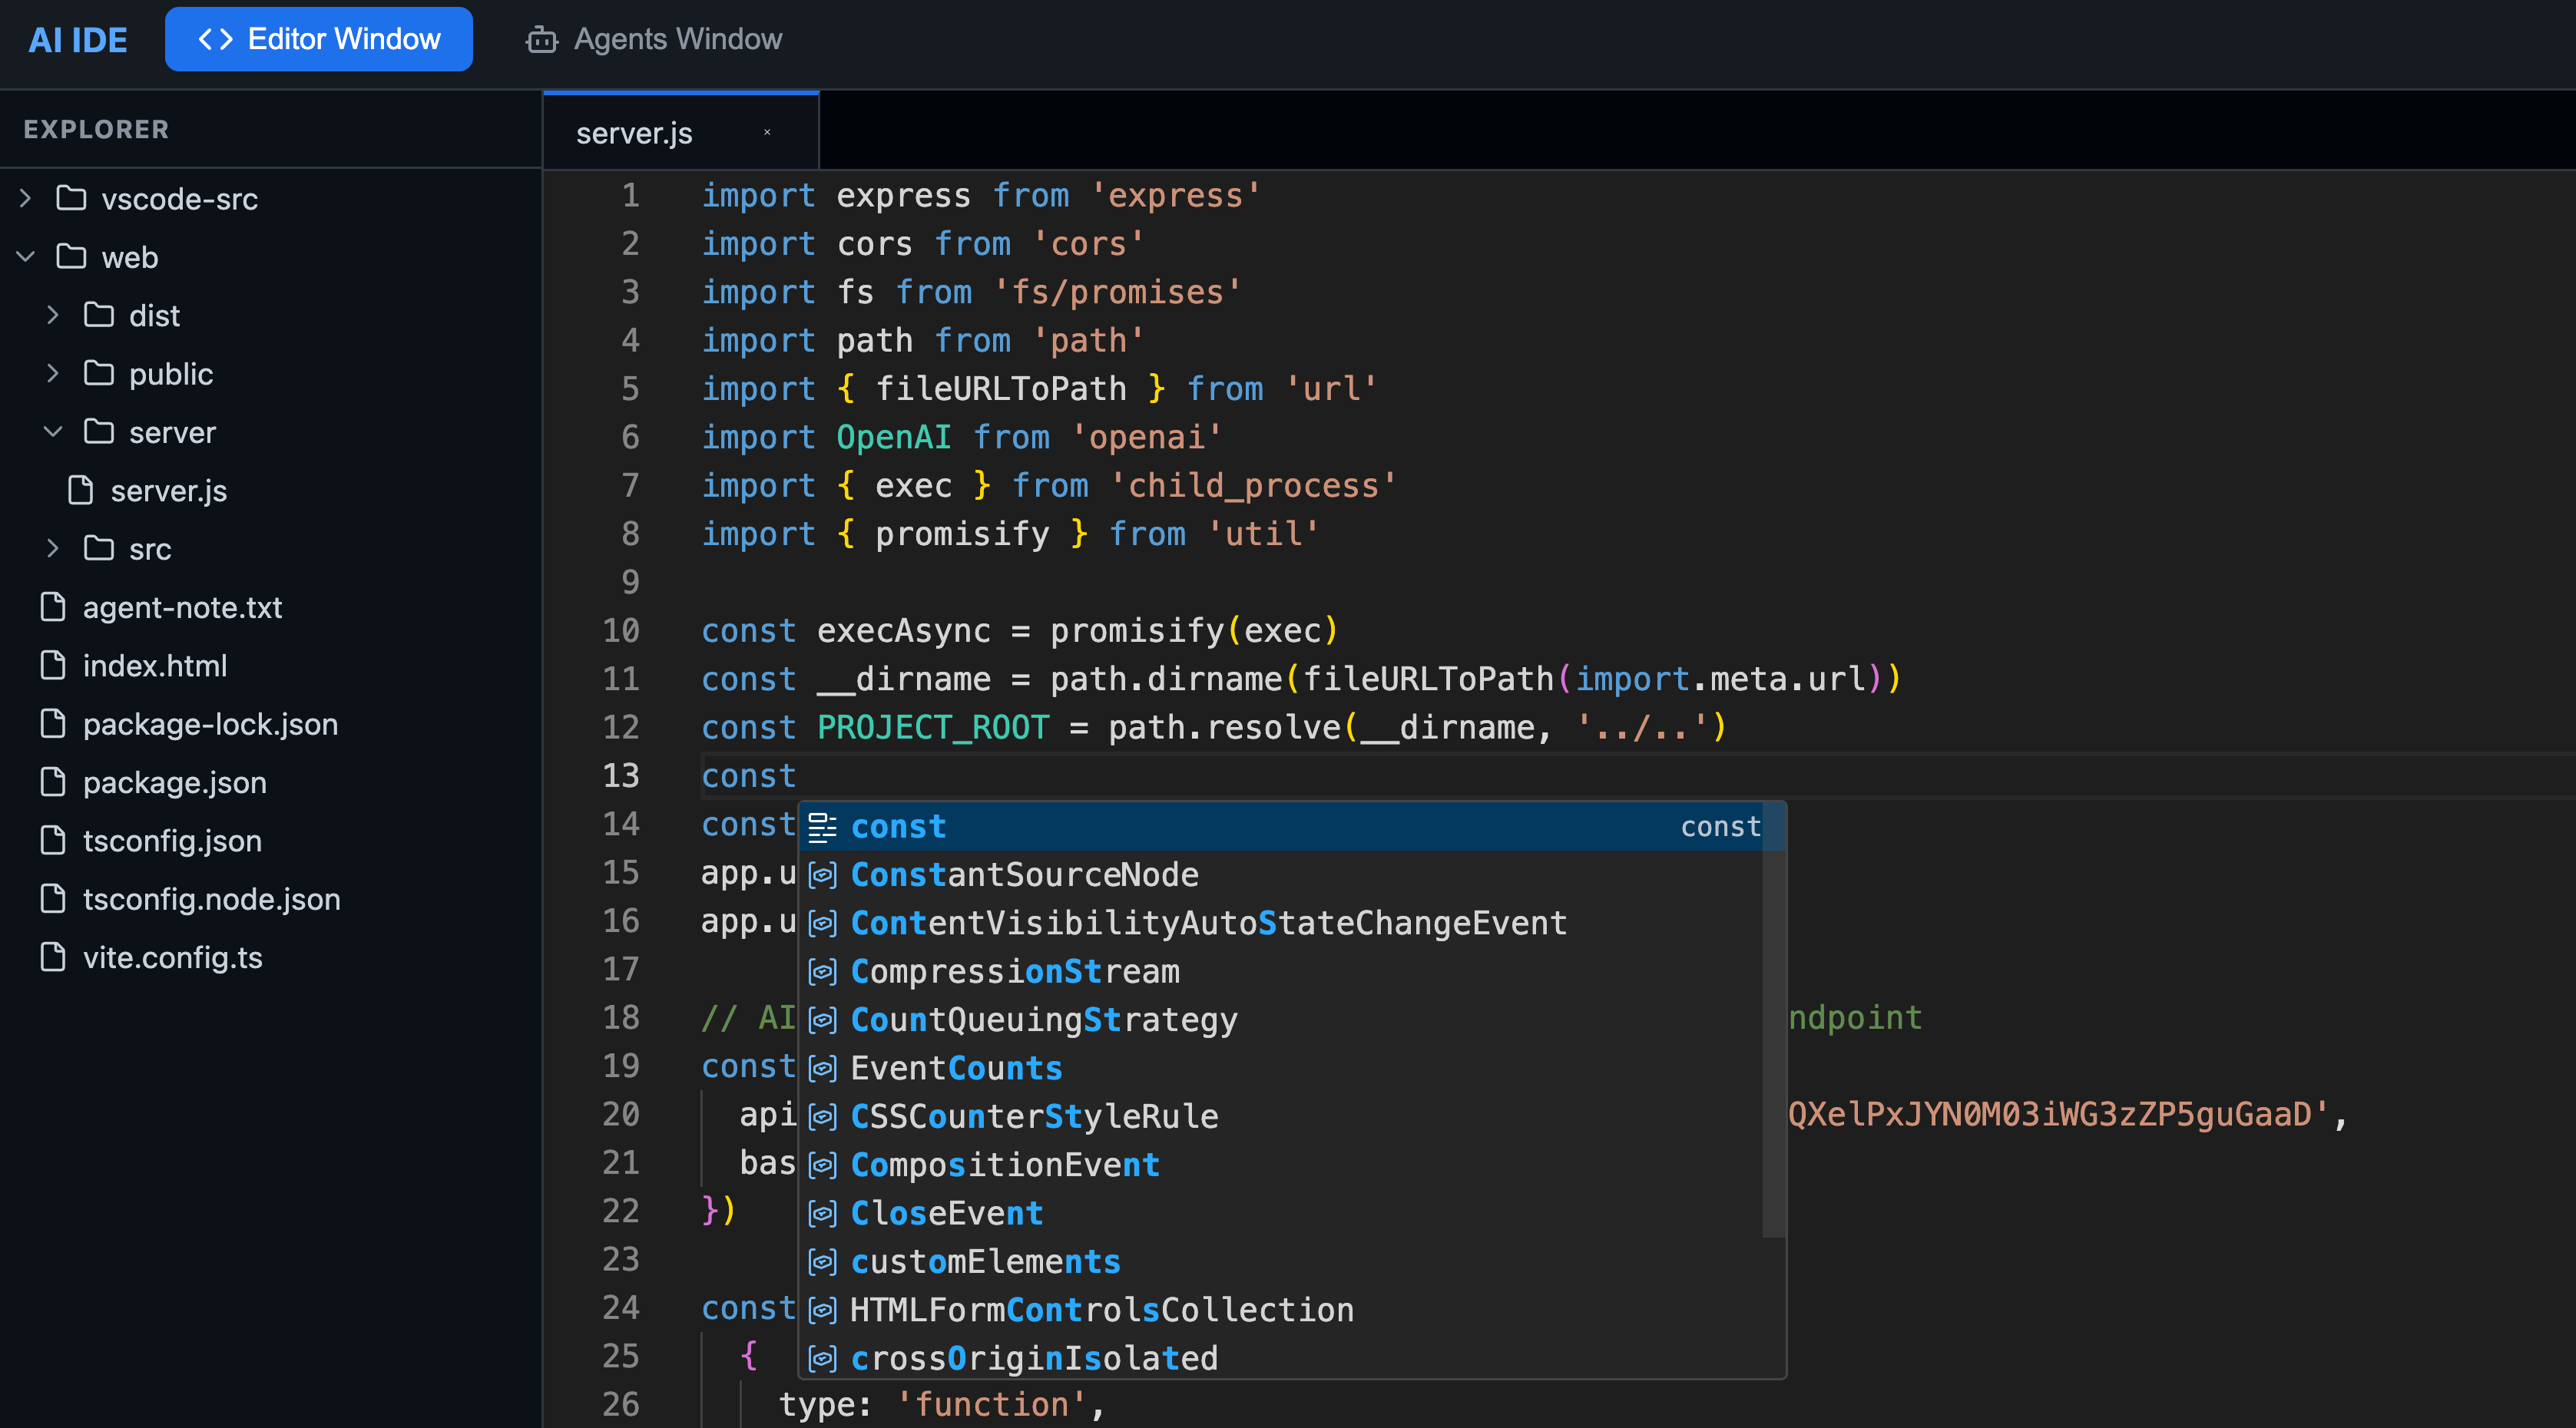
Task: Click the robot icon beside Agents Window
Action: coord(541,40)
